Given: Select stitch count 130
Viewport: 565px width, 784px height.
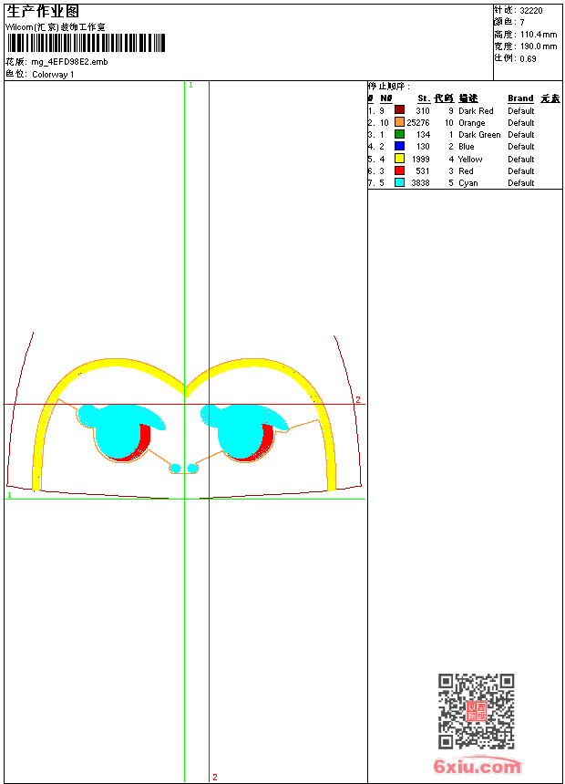Looking at the screenshot, I should click(423, 147).
